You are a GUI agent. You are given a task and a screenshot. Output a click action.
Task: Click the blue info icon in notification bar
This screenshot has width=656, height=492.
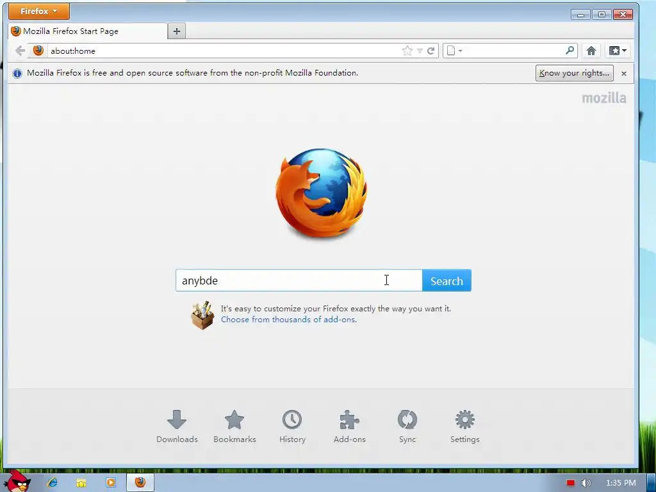[x=17, y=73]
